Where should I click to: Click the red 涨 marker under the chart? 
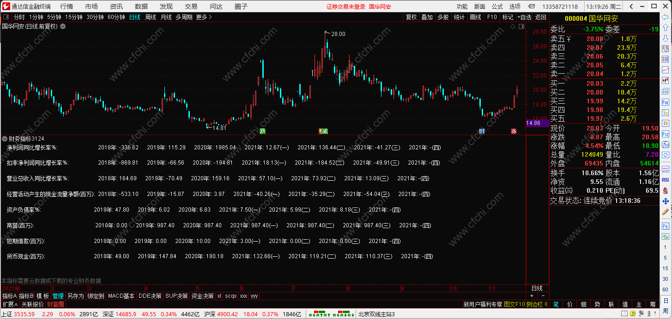514,131
